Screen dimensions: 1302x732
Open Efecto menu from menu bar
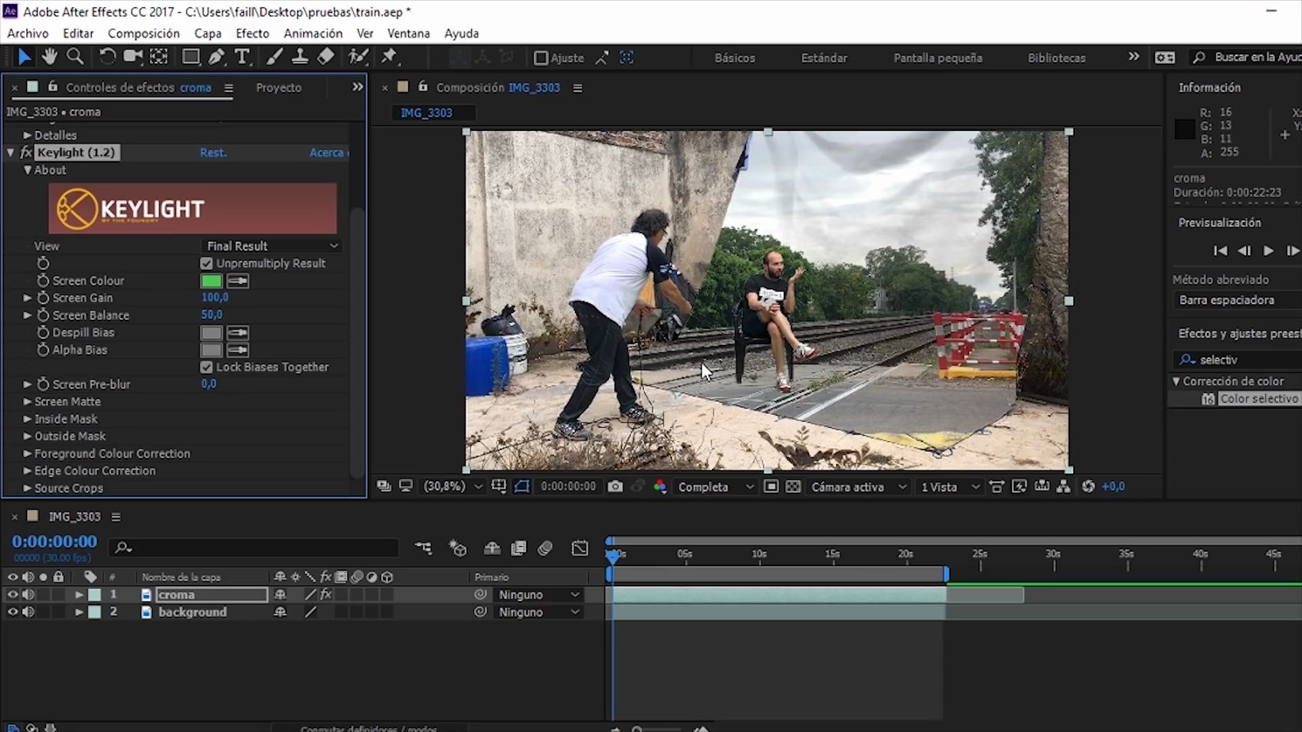coord(252,33)
